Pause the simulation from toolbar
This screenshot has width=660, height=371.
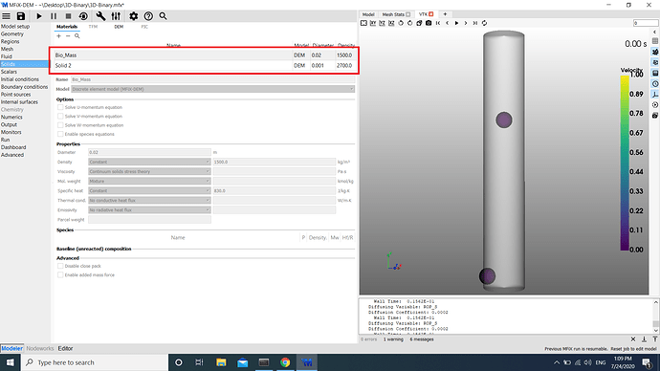pos(54,16)
